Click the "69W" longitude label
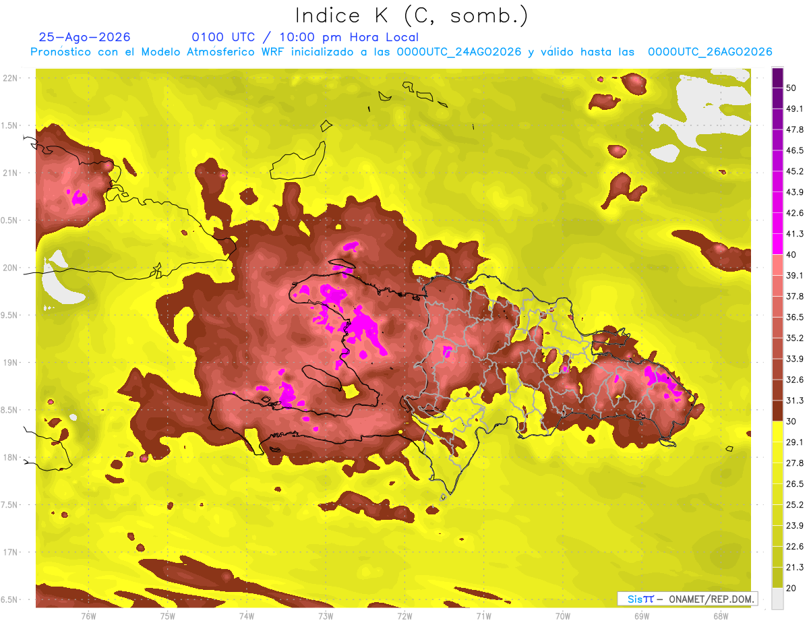The image size is (809, 625). 641,616
